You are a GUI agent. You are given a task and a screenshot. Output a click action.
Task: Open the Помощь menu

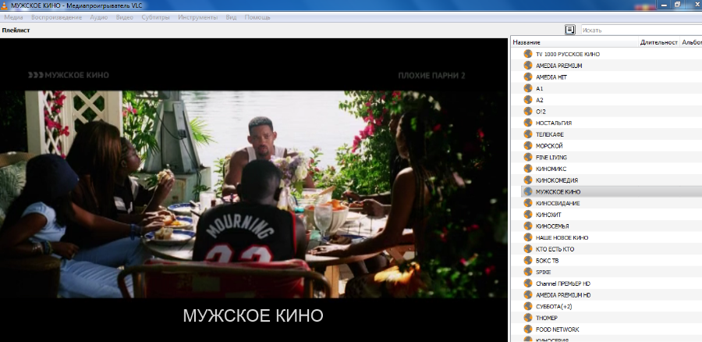pos(257,17)
